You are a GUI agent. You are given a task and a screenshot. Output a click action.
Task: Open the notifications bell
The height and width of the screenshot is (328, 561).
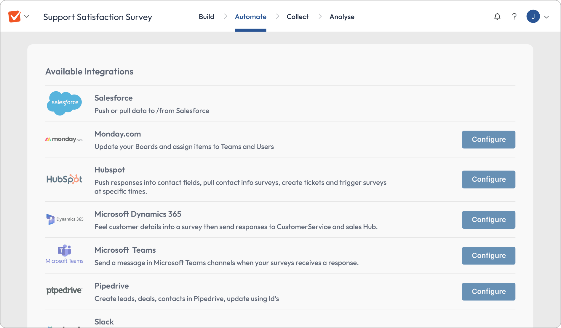click(497, 17)
